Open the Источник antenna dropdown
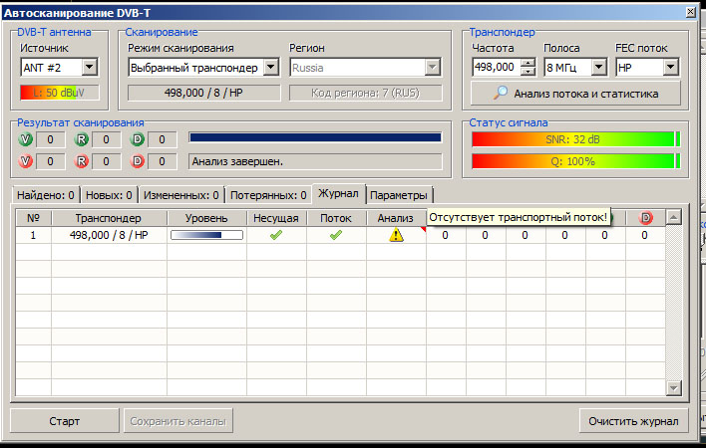706x448 pixels. [89, 68]
